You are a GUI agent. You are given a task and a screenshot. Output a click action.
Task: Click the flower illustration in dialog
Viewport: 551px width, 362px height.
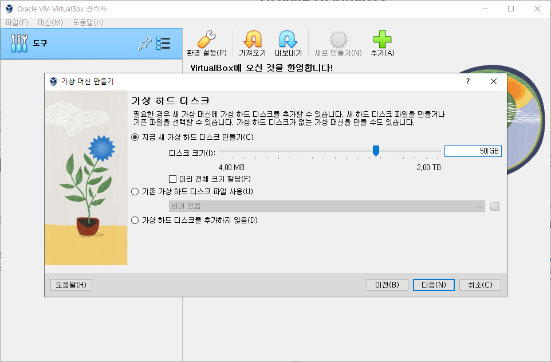tap(86, 178)
